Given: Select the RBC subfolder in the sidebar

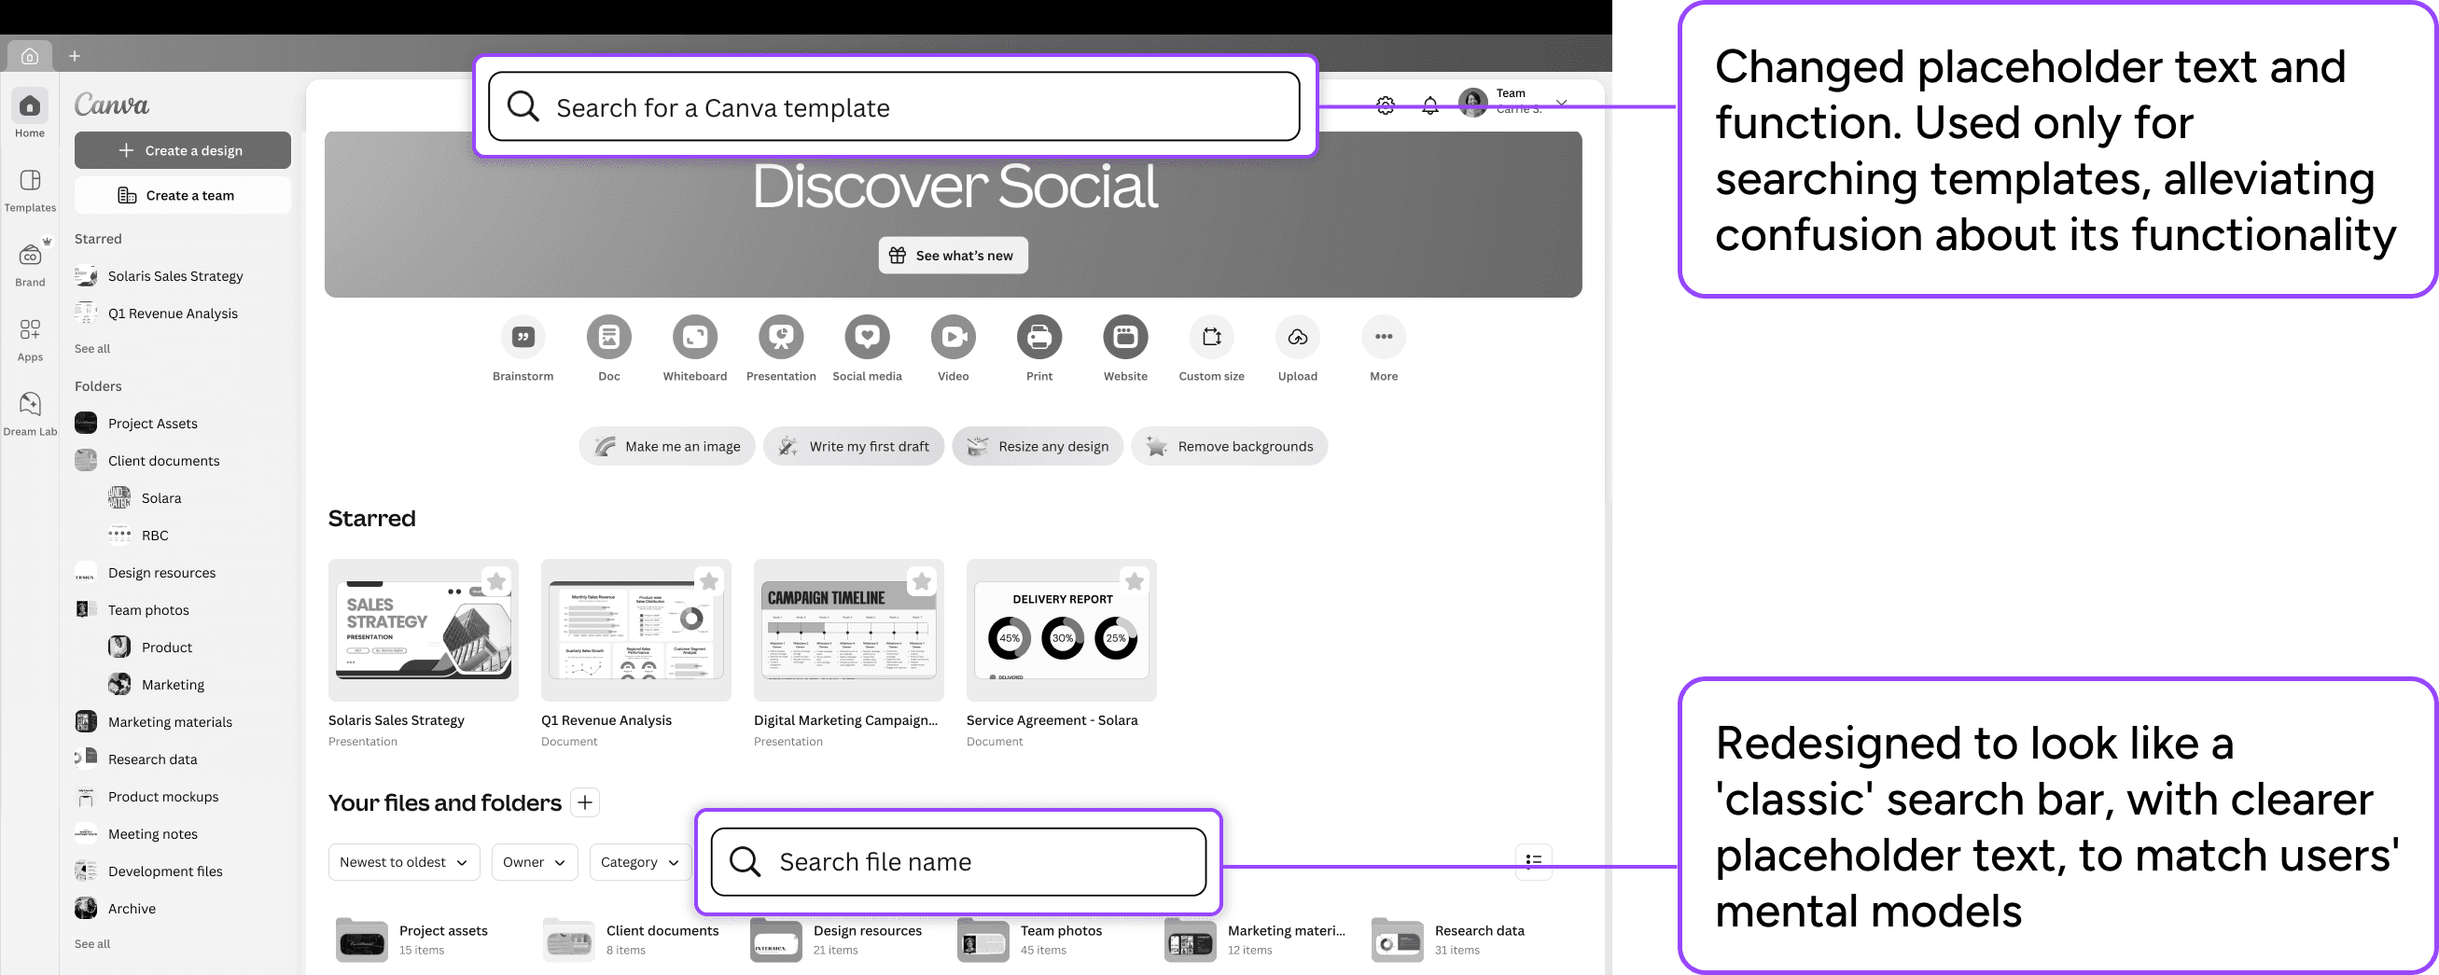Looking at the screenshot, I should click(138, 536).
